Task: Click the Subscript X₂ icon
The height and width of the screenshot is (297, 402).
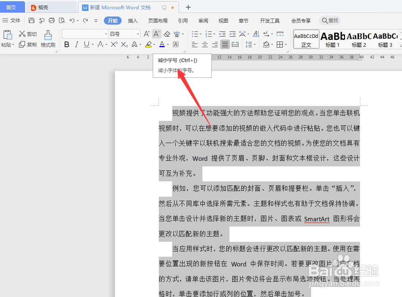Action: (124, 44)
